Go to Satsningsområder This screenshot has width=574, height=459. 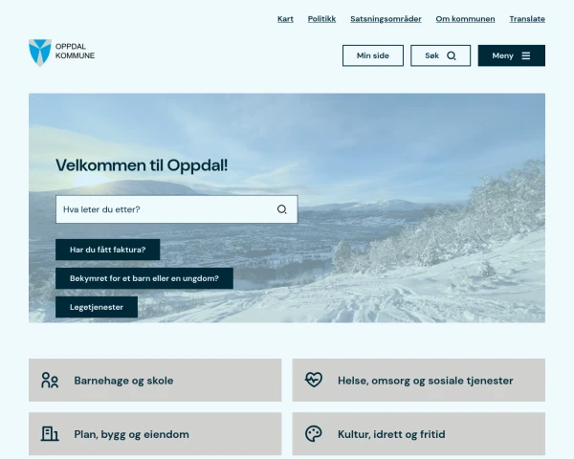386,19
